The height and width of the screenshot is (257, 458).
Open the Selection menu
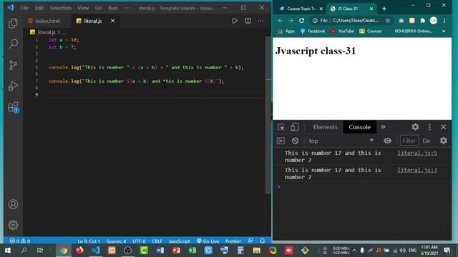(60, 8)
